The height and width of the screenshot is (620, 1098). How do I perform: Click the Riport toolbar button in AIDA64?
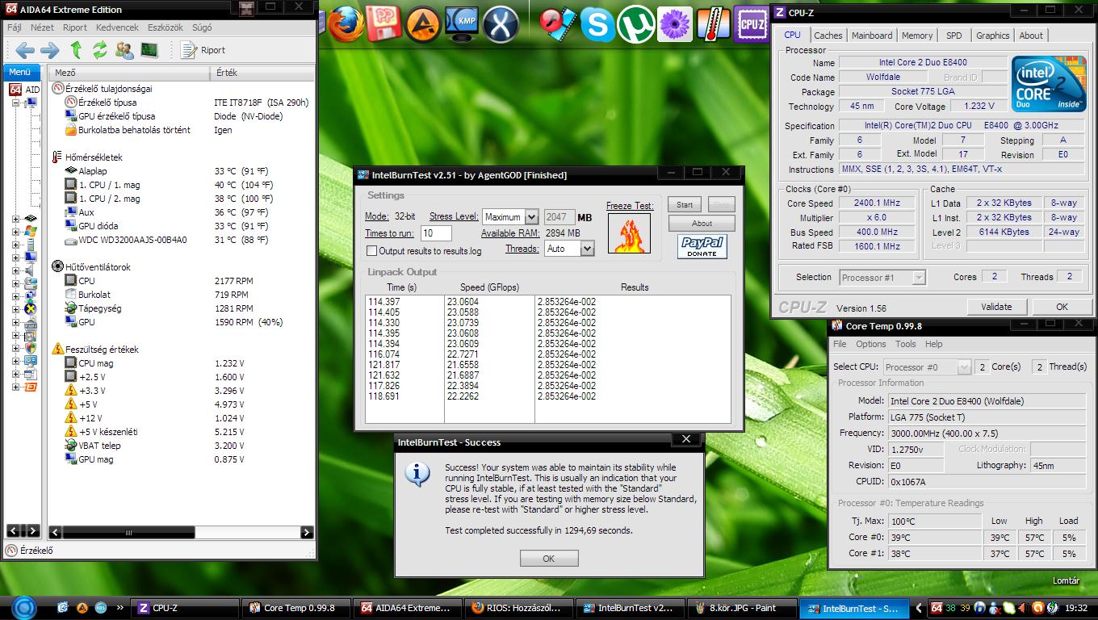[203, 50]
